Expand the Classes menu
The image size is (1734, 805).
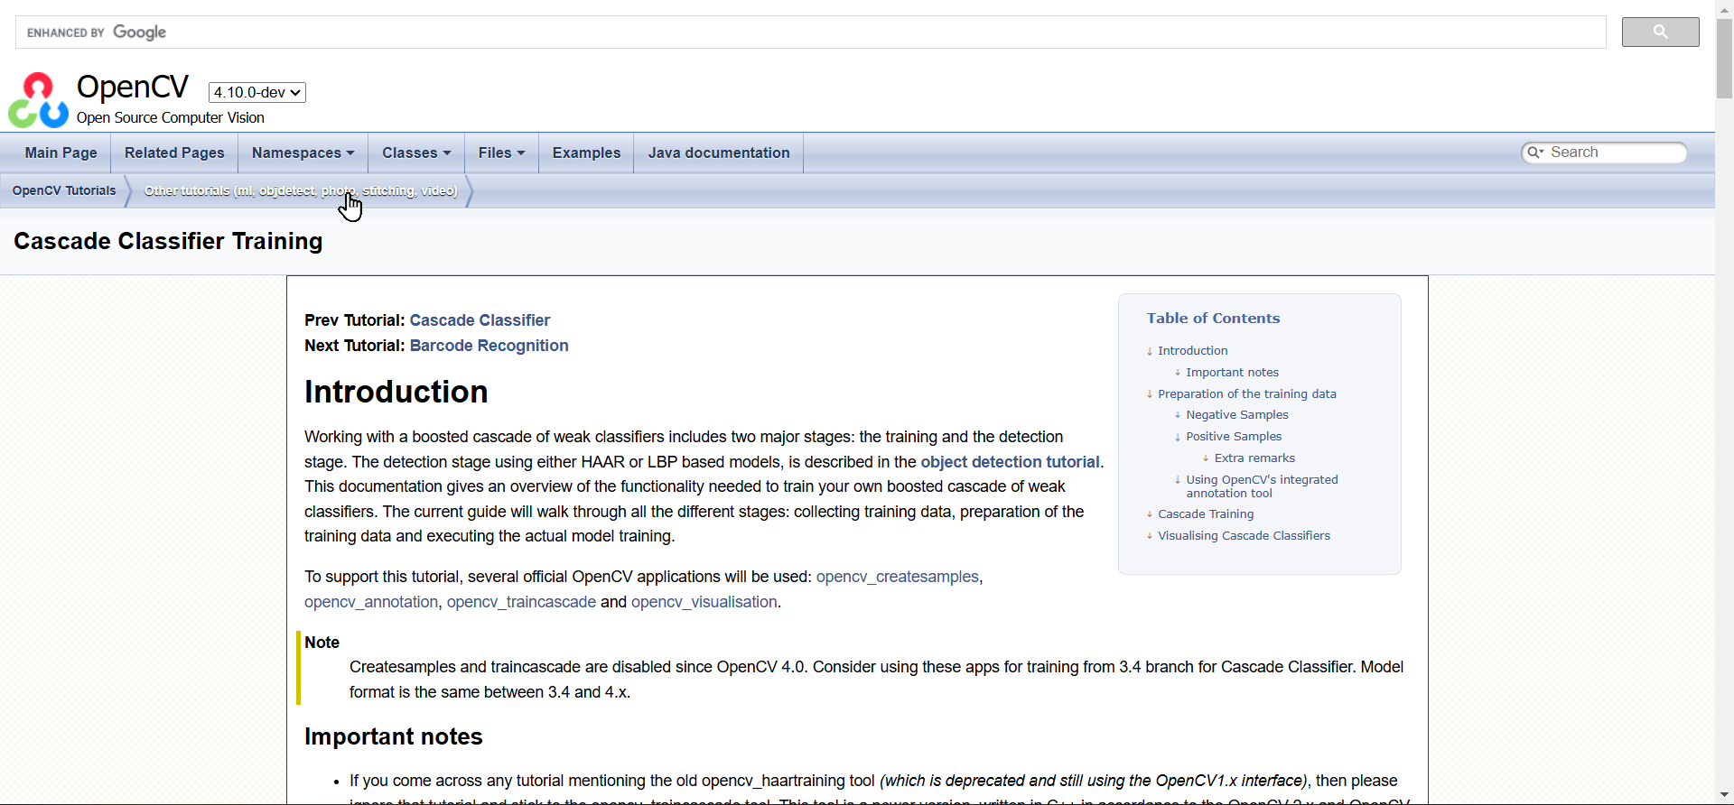pos(415,153)
